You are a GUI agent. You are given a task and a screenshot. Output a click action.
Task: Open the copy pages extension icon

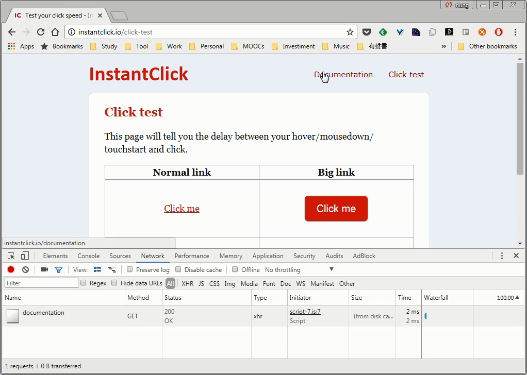coord(433,32)
